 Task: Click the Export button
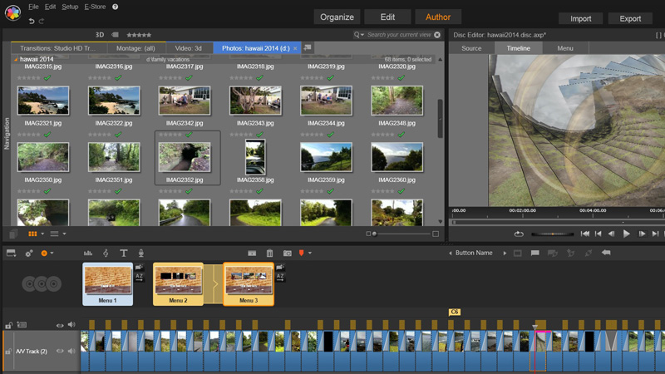[x=630, y=18]
